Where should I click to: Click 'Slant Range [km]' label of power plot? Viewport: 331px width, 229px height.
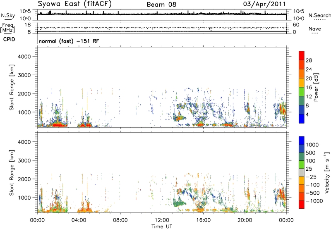[12, 87]
